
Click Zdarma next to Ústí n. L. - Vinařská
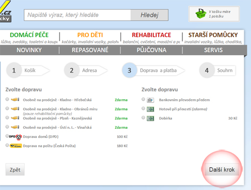pos(121,127)
